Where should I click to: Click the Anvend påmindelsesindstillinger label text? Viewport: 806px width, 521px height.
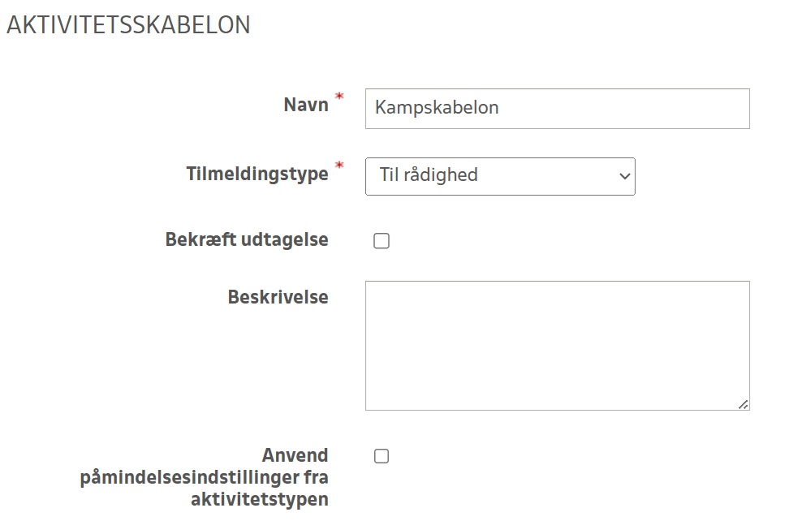(205, 477)
